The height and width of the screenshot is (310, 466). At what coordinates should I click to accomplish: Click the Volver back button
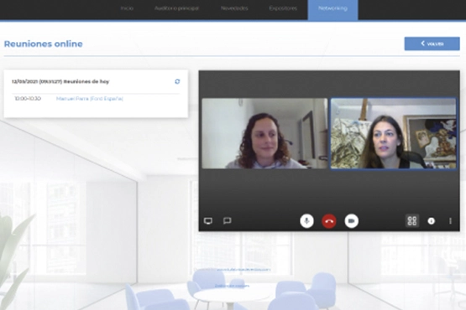(432, 44)
